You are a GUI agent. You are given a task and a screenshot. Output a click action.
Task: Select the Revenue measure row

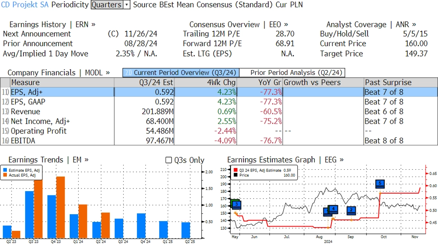click(219, 112)
